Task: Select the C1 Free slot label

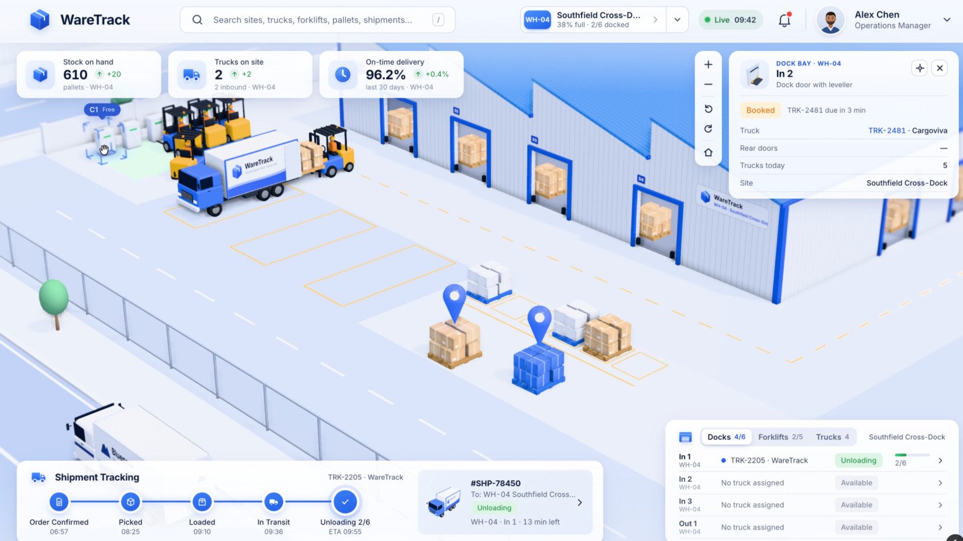Action: click(102, 110)
